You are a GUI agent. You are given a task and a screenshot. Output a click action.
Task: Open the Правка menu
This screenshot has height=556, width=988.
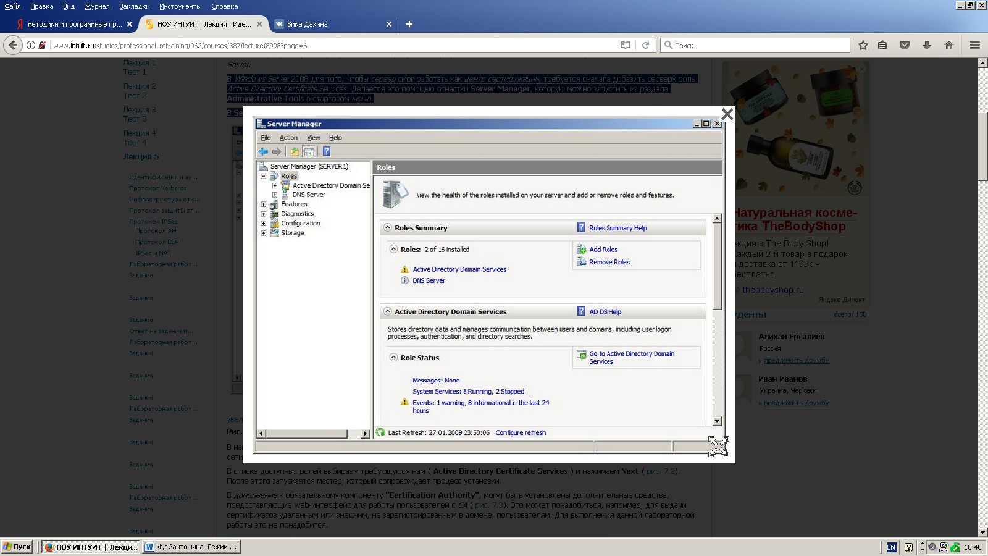point(42,6)
